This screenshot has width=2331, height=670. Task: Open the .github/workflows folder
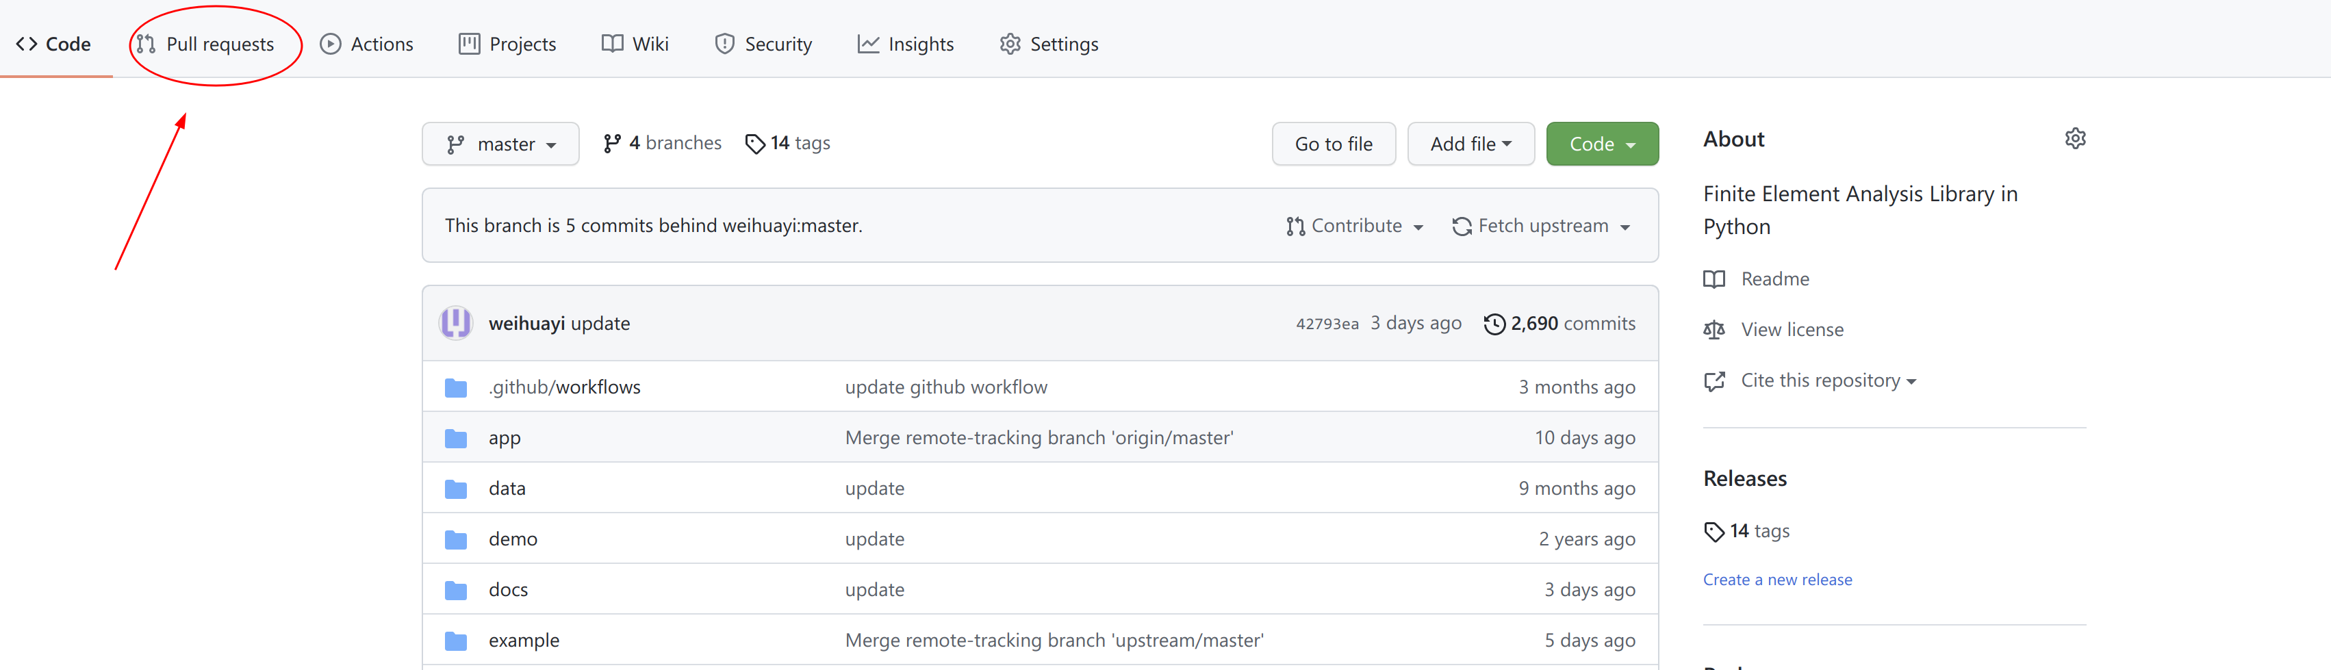[565, 387]
